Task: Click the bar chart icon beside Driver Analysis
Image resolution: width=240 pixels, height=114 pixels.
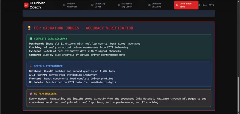Action: (x=64, y=5)
